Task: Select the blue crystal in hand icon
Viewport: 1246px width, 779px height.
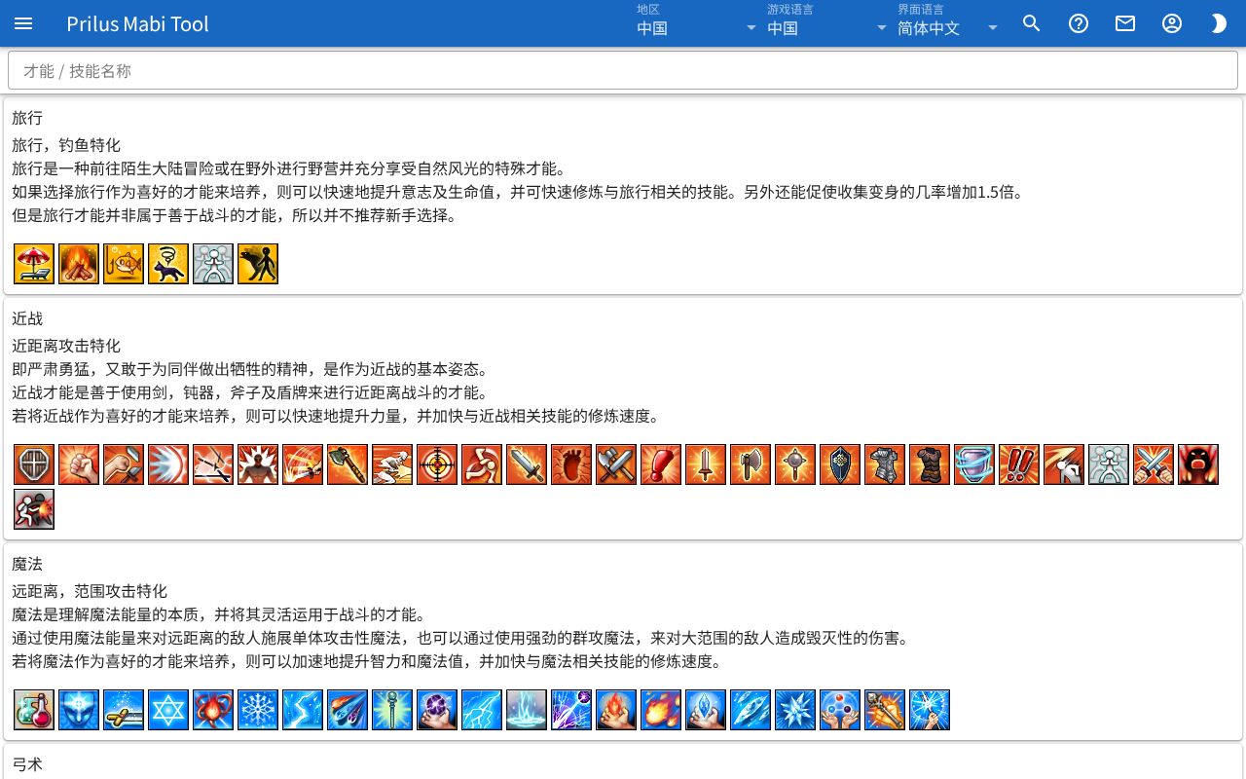Action: 706,710
